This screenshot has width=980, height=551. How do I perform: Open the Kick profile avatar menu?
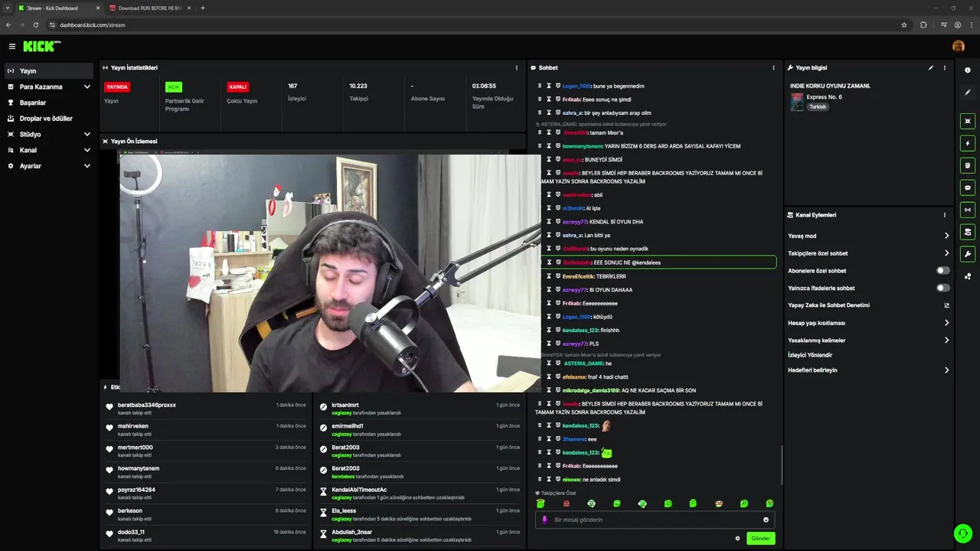point(959,46)
